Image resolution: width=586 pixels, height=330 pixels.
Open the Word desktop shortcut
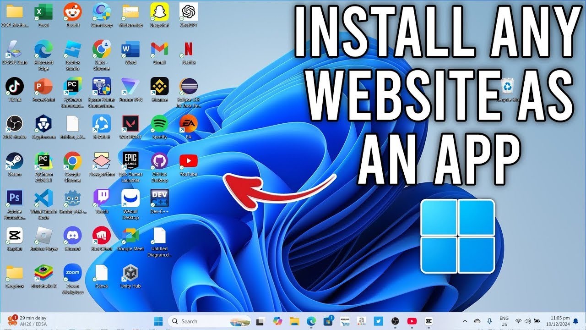point(130,52)
